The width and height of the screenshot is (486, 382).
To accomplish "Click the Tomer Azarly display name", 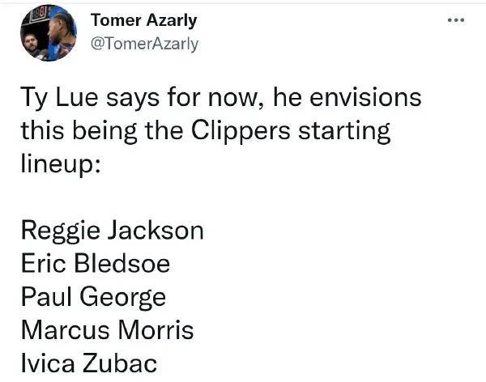I will click(144, 21).
